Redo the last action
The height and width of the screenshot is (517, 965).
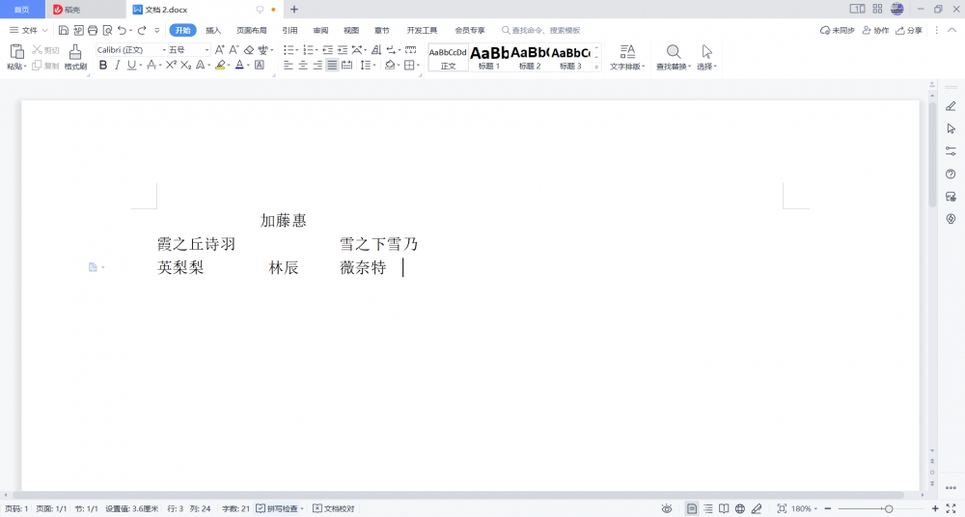tap(142, 30)
